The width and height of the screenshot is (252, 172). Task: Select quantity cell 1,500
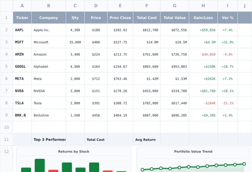75,115
